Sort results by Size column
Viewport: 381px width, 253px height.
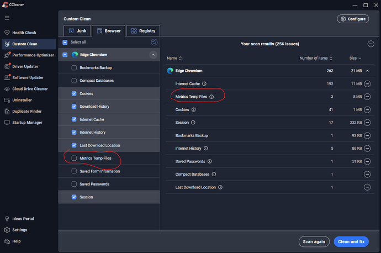click(x=355, y=59)
